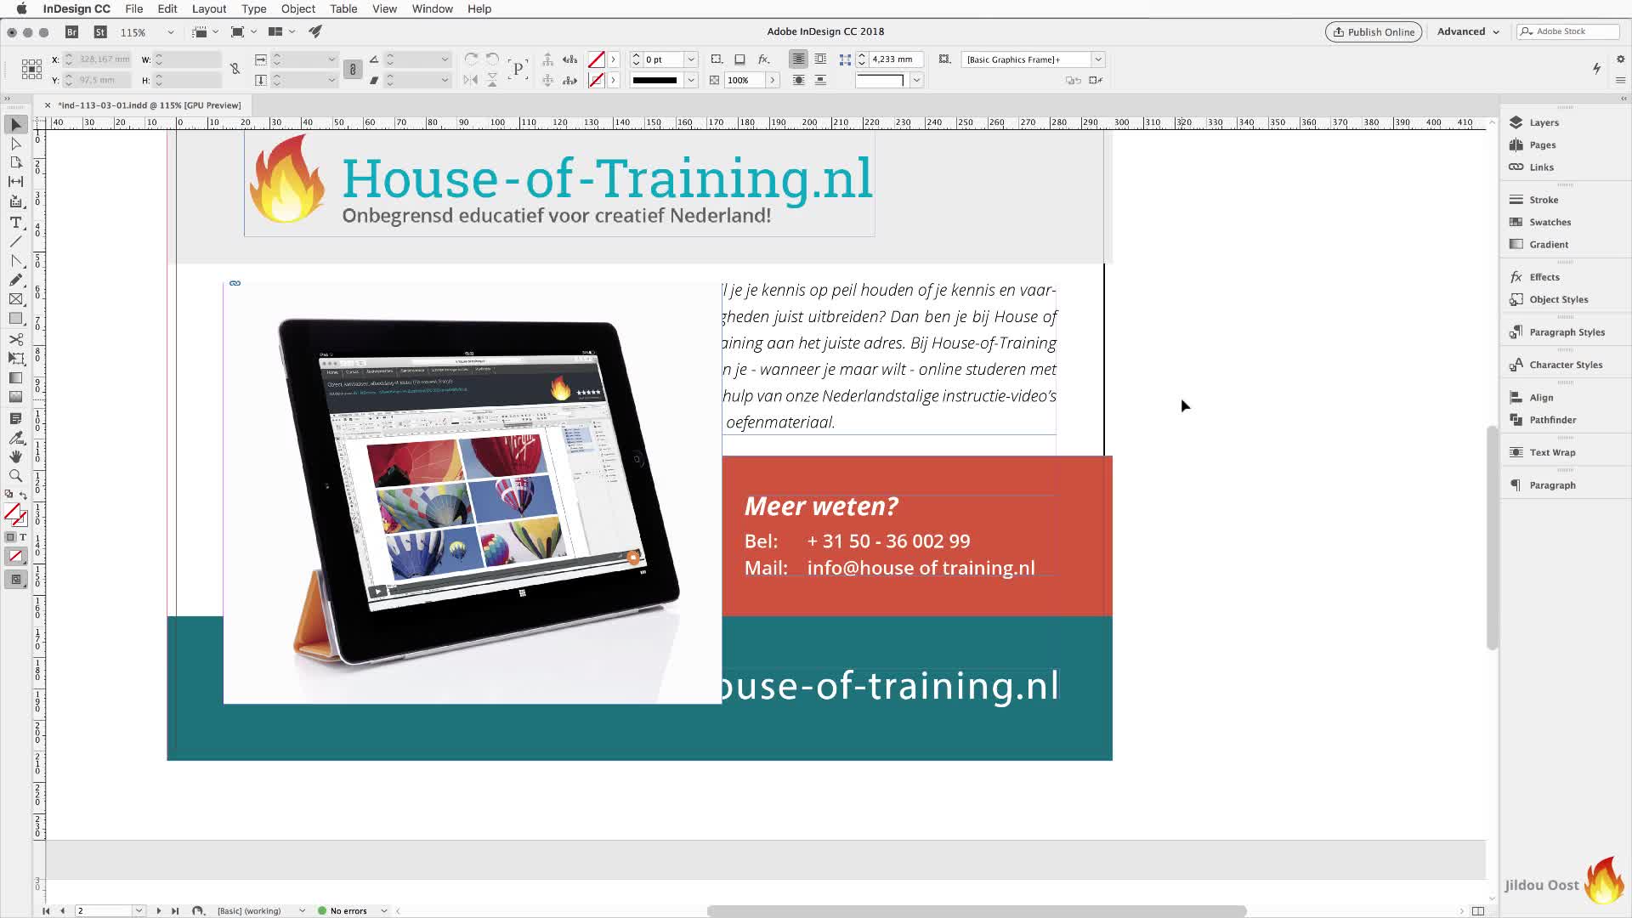Open the Layout menu

pos(209,8)
